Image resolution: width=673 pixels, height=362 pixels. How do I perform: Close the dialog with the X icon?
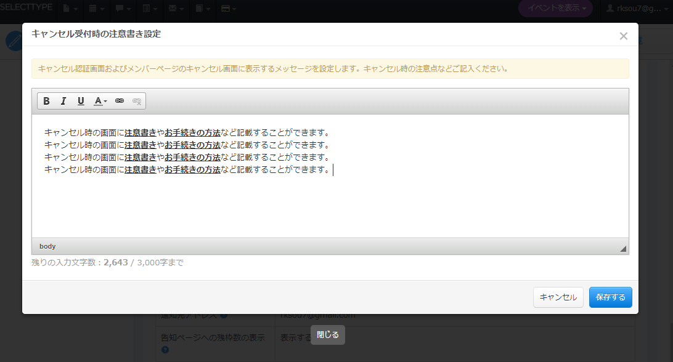coord(623,36)
